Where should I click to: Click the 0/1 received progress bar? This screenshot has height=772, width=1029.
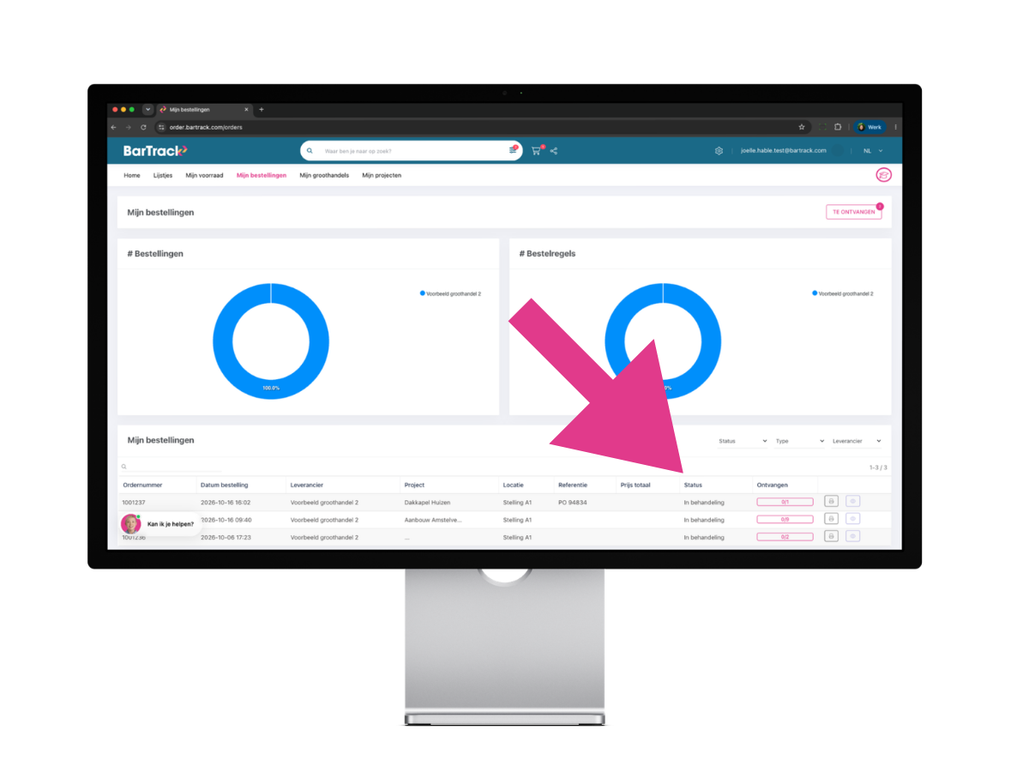(x=785, y=502)
